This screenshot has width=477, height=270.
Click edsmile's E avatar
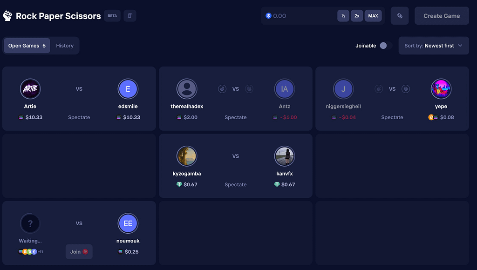click(128, 89)
